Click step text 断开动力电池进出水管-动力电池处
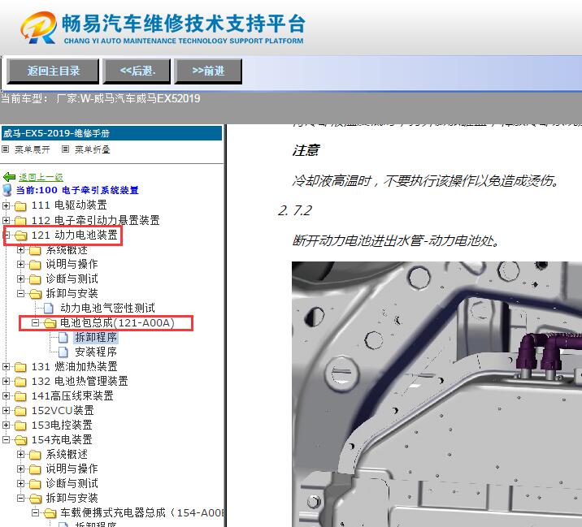Image resolution: width=582 pixels, height=527 pixels. (x=396, y=241)
